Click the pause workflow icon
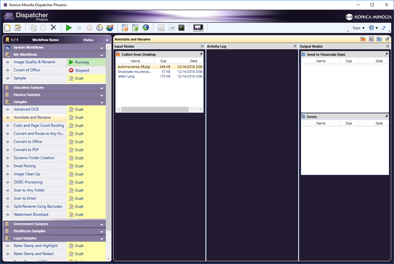Screen dimensions: 394x264 tap(79, 28)
